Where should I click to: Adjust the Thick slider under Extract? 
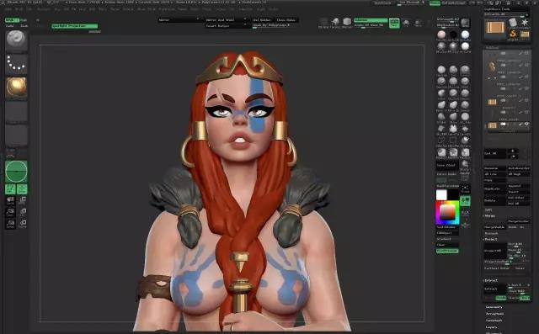[519, 291]
